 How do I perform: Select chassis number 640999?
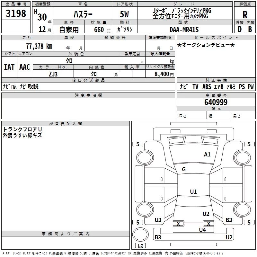(216, 102)
